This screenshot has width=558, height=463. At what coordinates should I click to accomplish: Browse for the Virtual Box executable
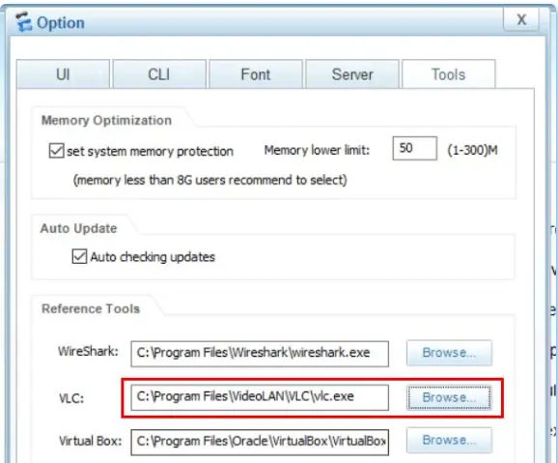pyautogui.click(x=449, y=441)
